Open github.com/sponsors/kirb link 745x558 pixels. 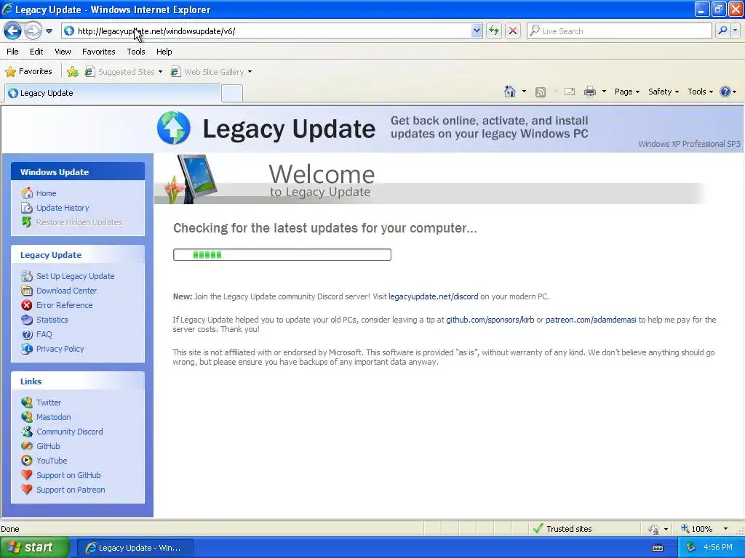(490, 320)
